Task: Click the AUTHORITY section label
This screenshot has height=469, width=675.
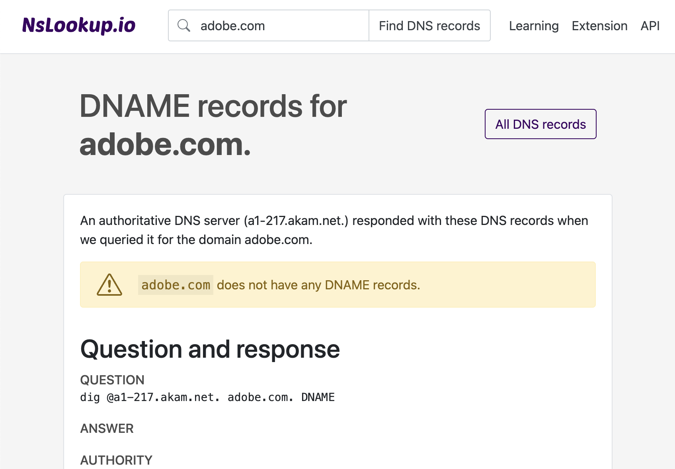Action: coord(116,460)
